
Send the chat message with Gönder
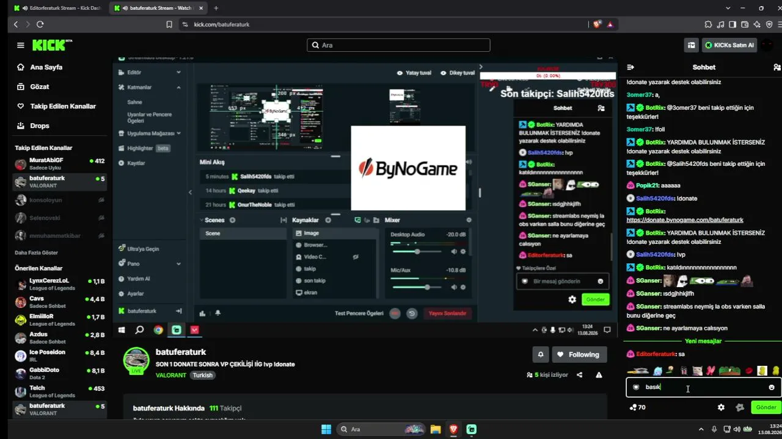point(766,407)
